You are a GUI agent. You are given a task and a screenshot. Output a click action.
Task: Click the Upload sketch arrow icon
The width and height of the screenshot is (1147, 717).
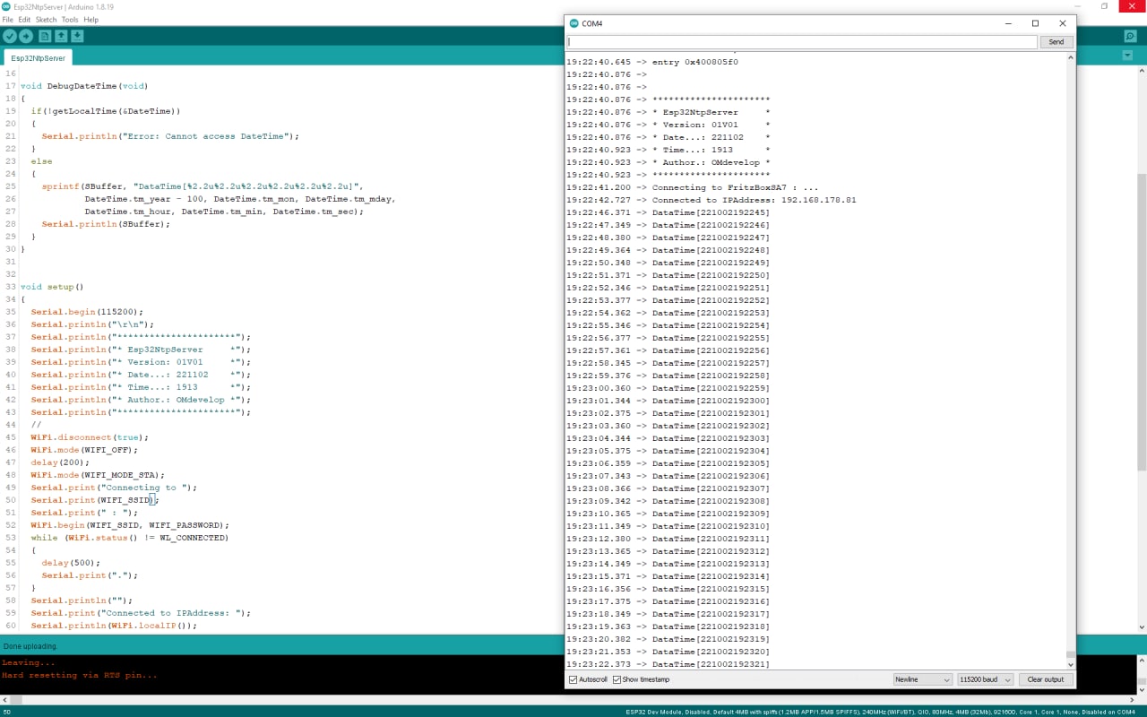pos(26,36)
